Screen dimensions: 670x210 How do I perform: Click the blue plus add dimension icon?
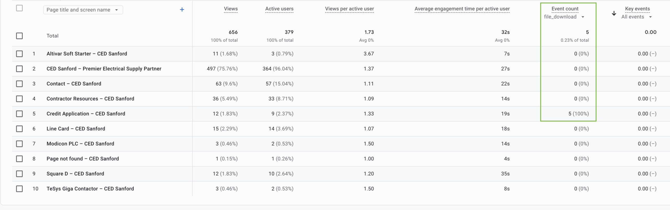[182, 10]
